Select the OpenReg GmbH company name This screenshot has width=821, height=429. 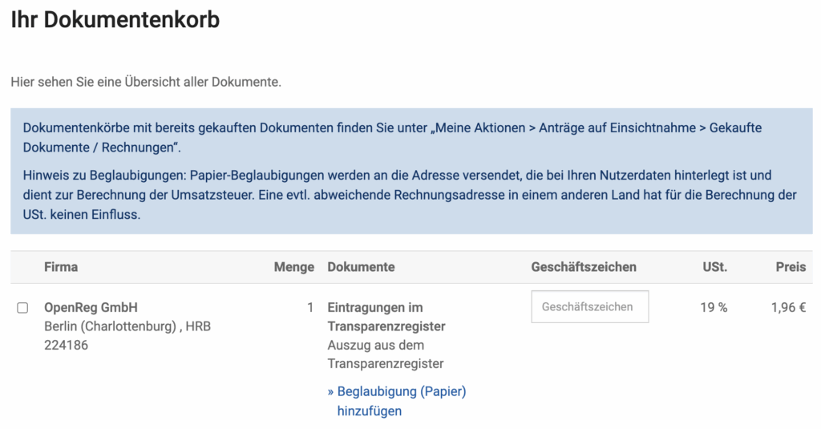[x=91, y=308]
